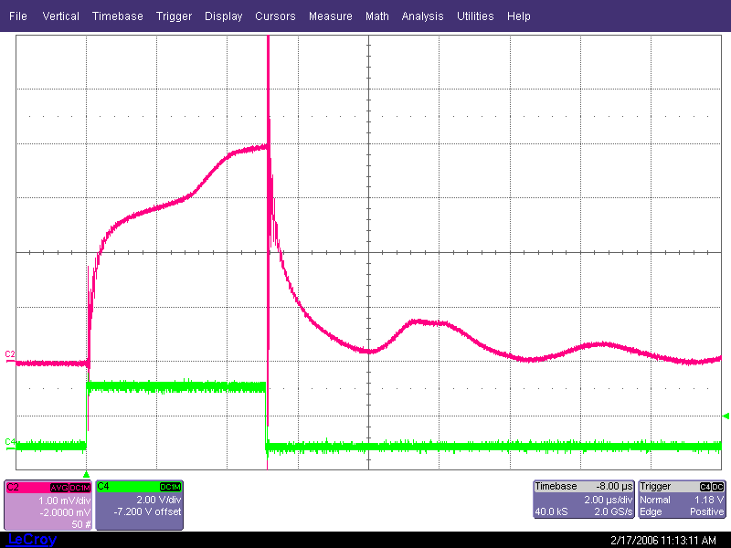Click the Edge trigger type text

click(651, 511)
